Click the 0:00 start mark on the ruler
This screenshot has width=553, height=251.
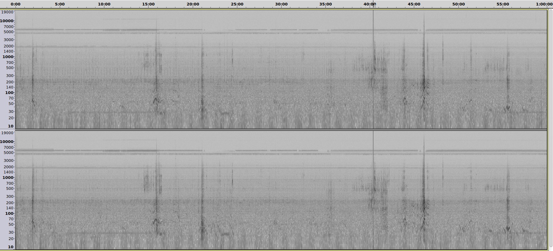tap(16, 4)
